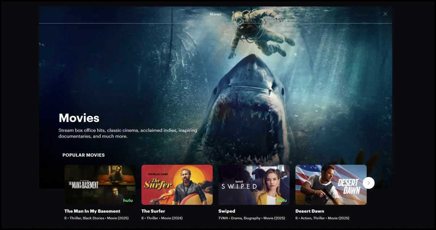The image size is (436, 230).
Task: Click the POPULAR MOVIES section heading
Action: (x=83, y=155)
